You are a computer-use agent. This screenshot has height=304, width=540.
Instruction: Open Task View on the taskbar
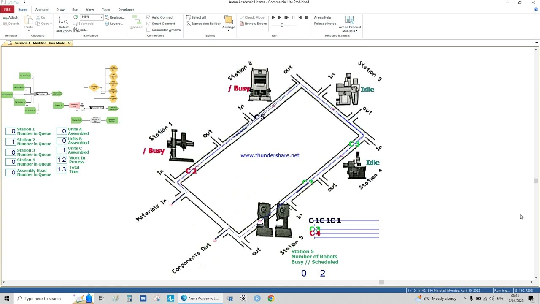101,299
